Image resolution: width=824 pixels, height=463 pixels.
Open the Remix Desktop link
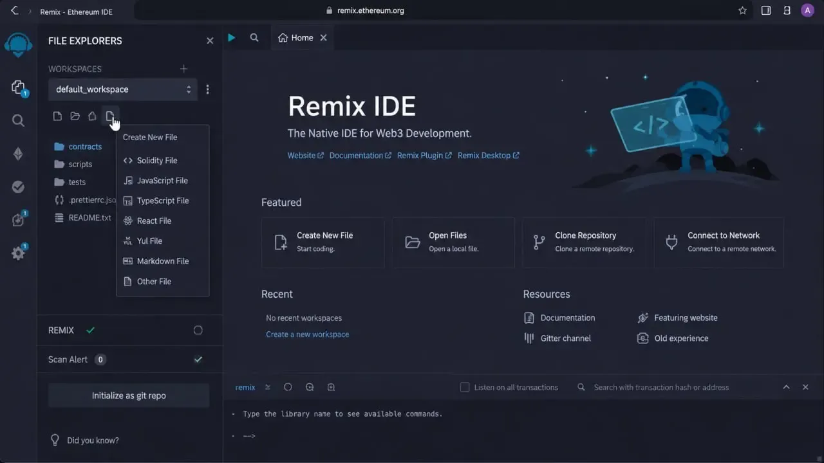pos(489,156)
